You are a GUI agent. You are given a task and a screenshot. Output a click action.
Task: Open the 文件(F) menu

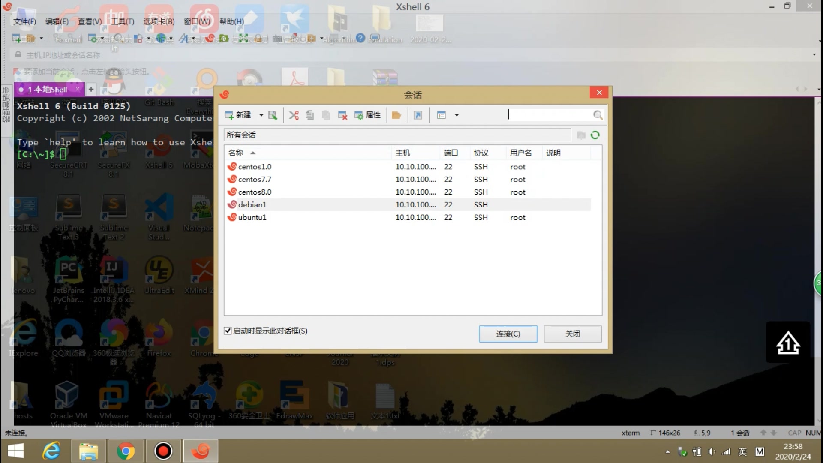pos(24,21)
